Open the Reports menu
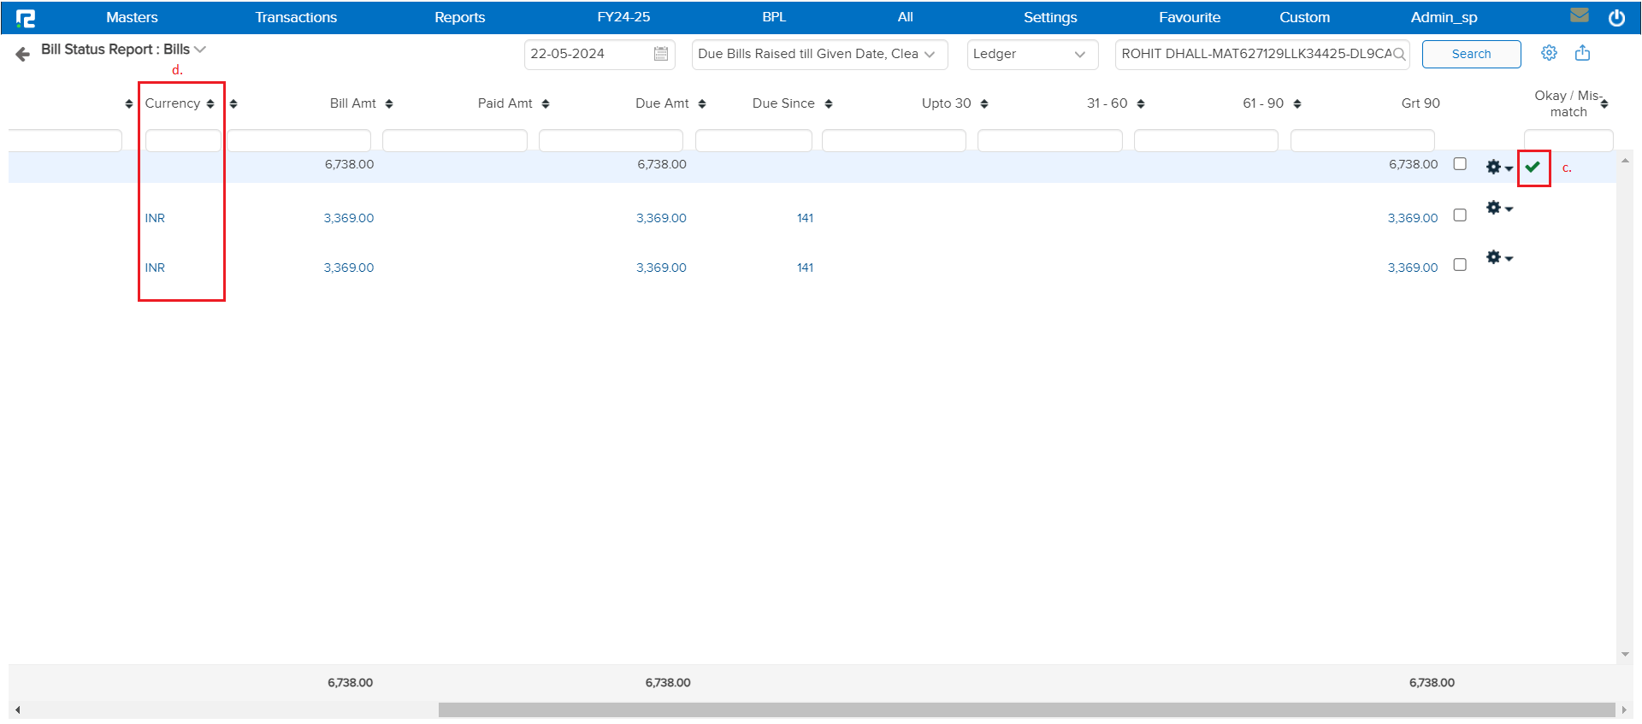1642x724 pixels. [459, 17]
